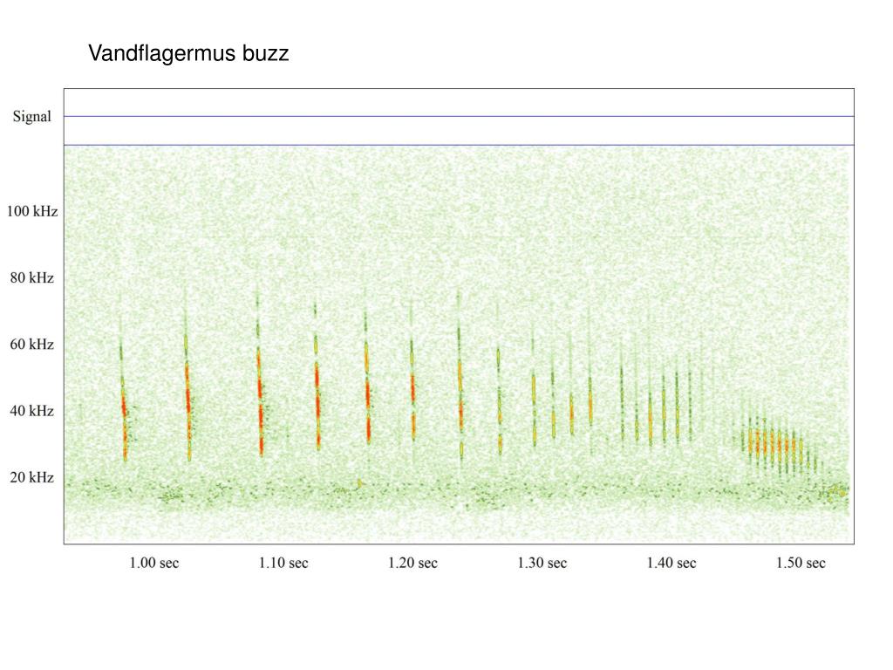Click the '100 kHz' axis label
Image resolution: width=893 pixels, height=670 pixels.
pos(32,211)
